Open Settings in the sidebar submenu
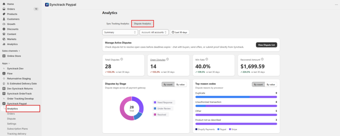 [12, 124]
